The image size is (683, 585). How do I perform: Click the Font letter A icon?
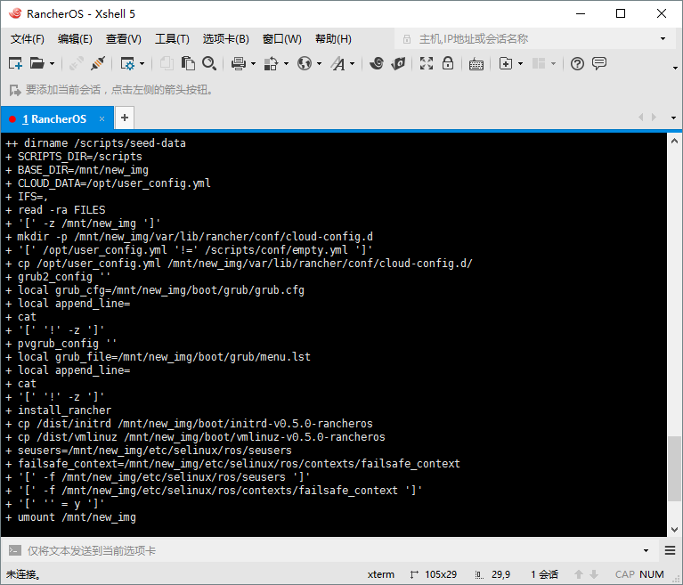point(337,63)
